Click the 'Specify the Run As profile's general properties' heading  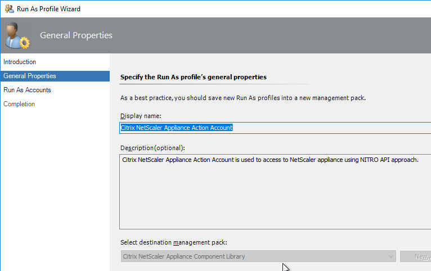[194, 77]
